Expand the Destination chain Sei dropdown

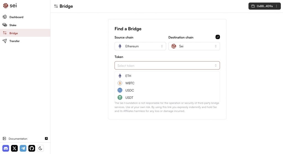click(194, 46)
